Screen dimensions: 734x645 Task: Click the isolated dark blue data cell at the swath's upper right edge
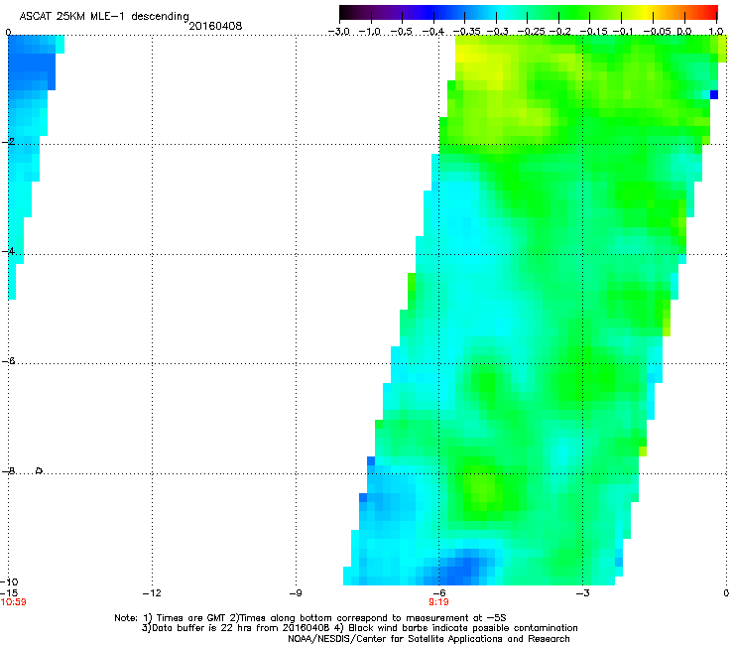[x=714, y=94]
